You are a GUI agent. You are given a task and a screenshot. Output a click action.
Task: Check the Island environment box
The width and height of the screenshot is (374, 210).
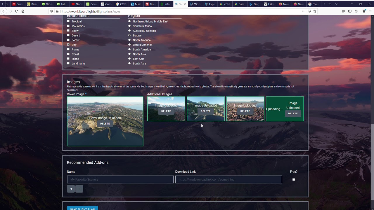[x=68, y=59]
